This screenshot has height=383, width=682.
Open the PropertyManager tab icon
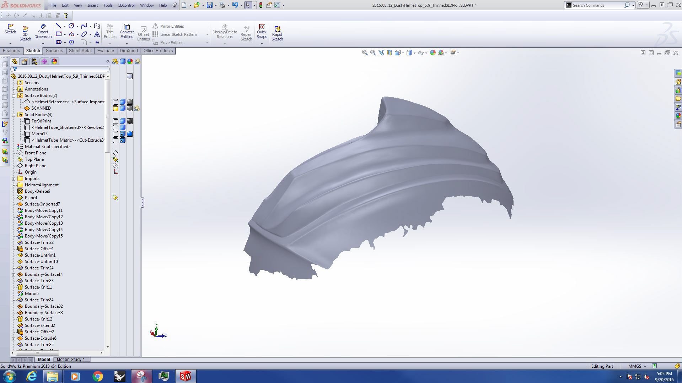point(25,61)
